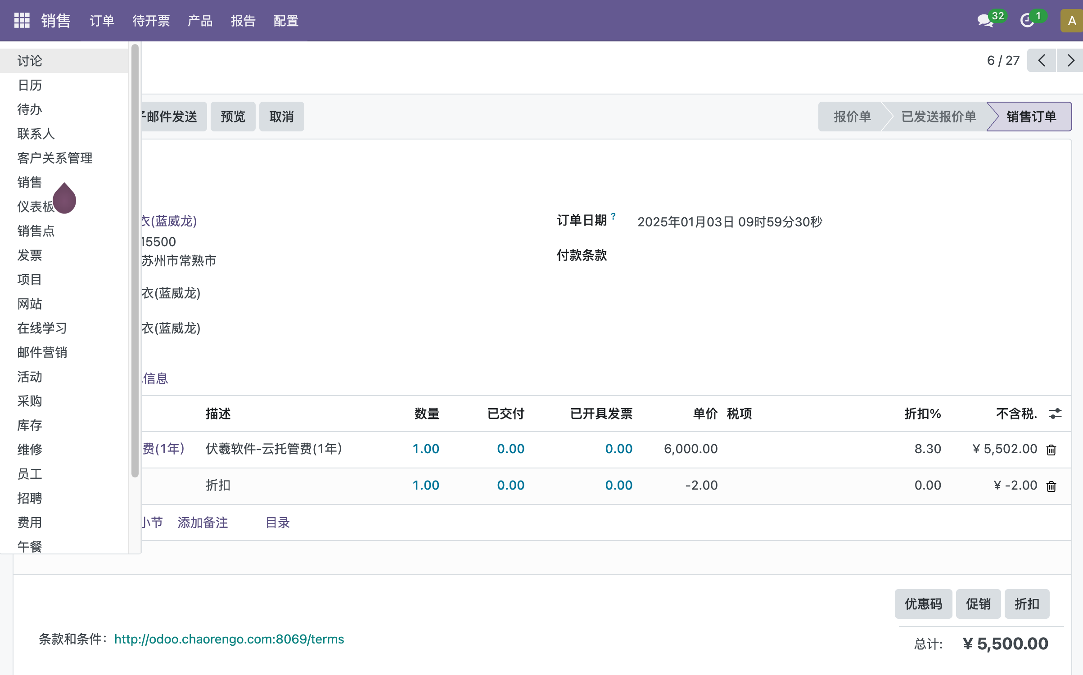
Task: Click the user avatar A icon
Action: [x=1072, y=21]
